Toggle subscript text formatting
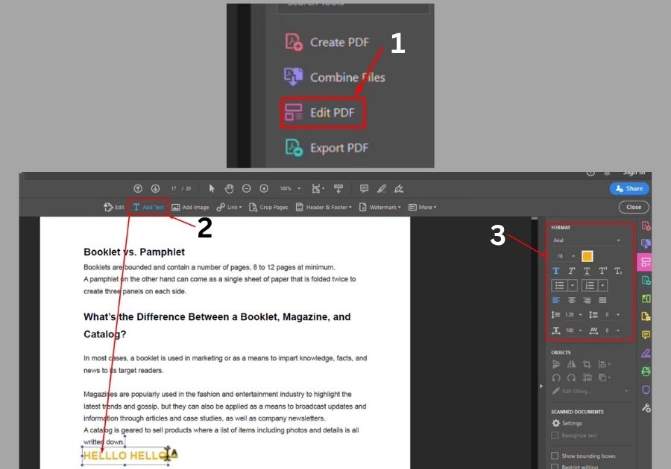 click(618, 271)
